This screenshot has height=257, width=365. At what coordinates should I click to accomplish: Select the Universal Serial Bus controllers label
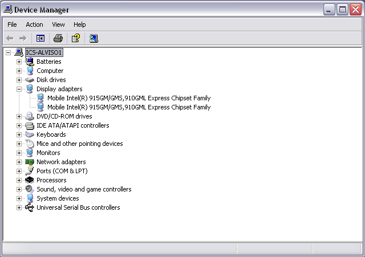tap(78, 207)
